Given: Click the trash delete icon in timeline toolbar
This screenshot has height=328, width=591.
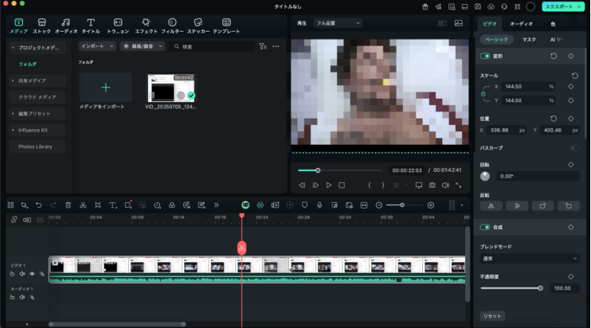Looking at the screenshot, I should 68,205.
